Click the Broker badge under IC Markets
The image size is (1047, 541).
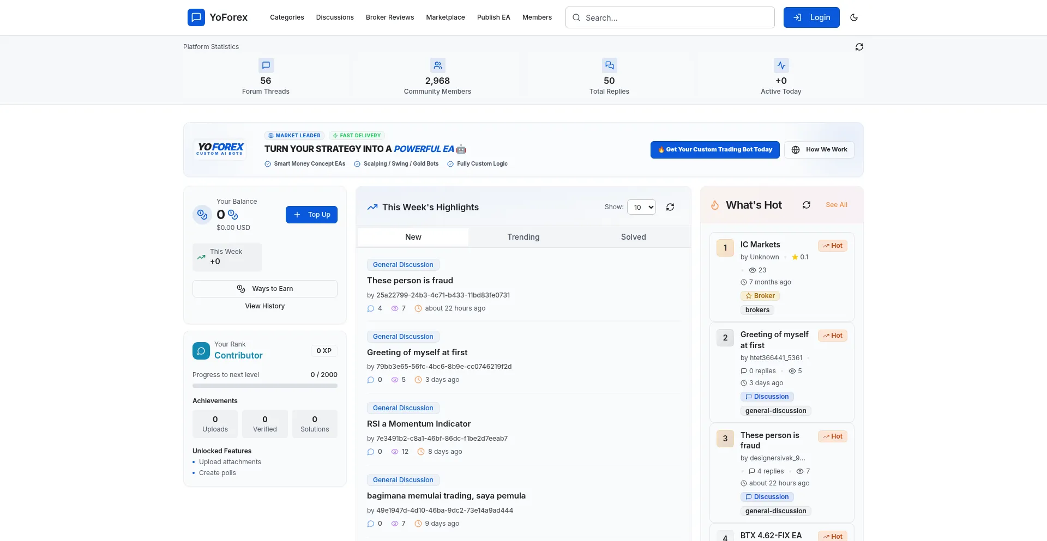pos(760,296)
